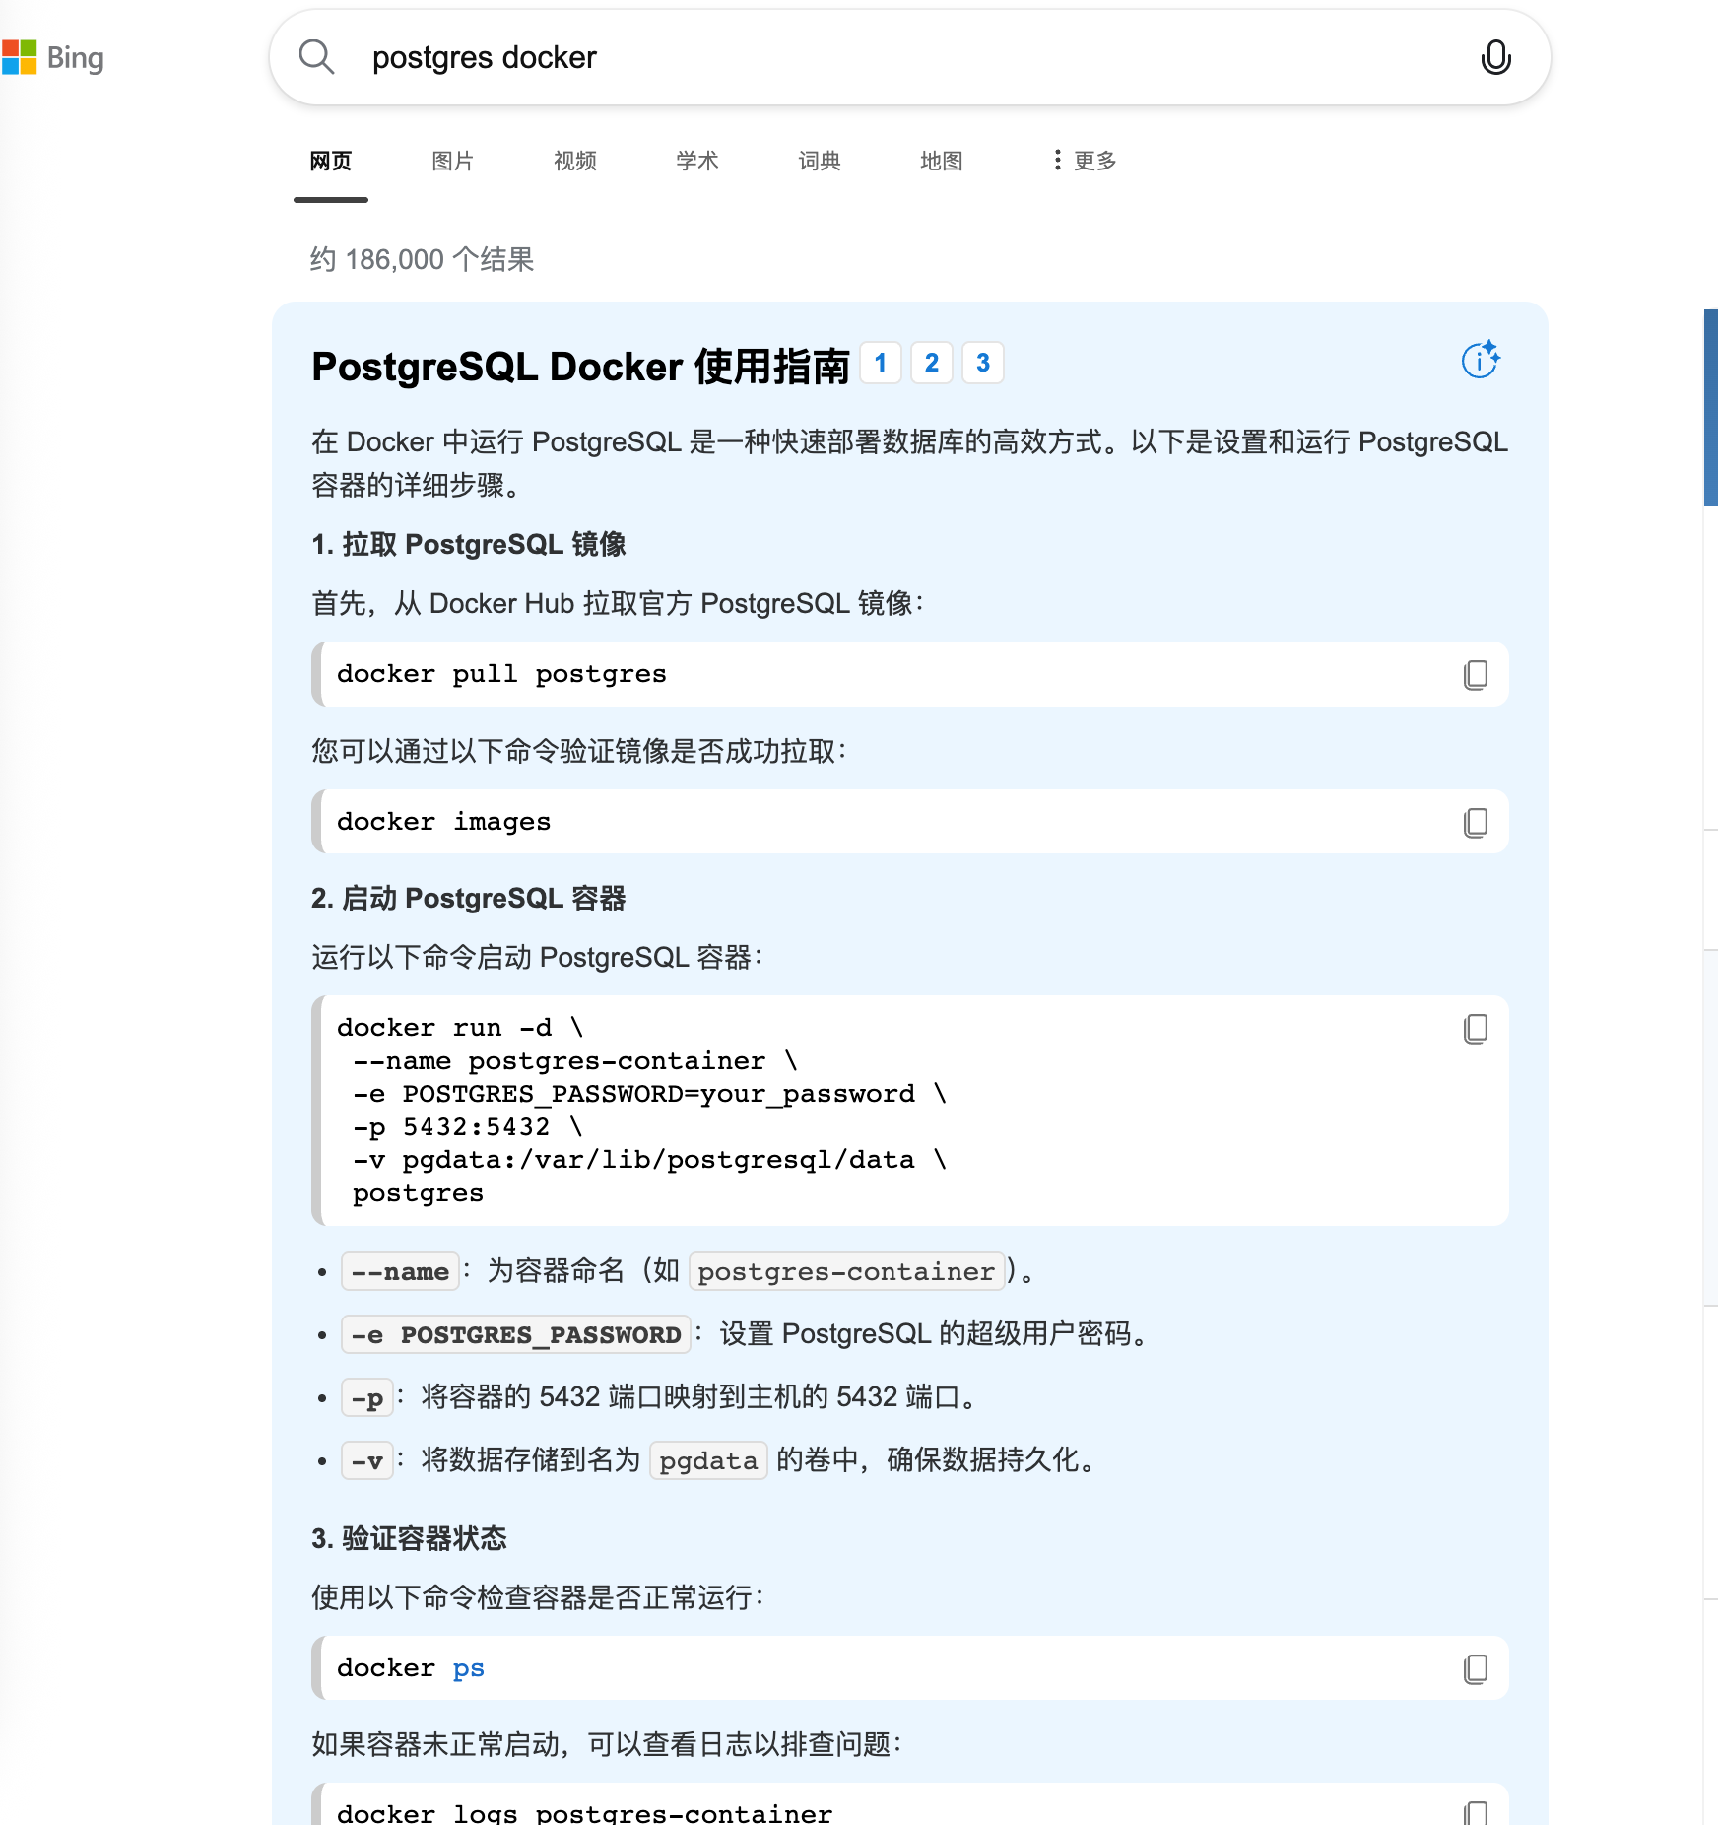Copy the 'docker pull postgres' command
The height and width of the screenshot is (1825, 1718).
(x=1475, y=675)
